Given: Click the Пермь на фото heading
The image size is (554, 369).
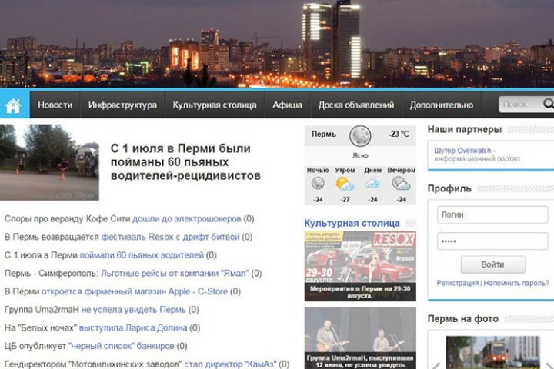Looking at the screenshot, I should tap(463, 319).
